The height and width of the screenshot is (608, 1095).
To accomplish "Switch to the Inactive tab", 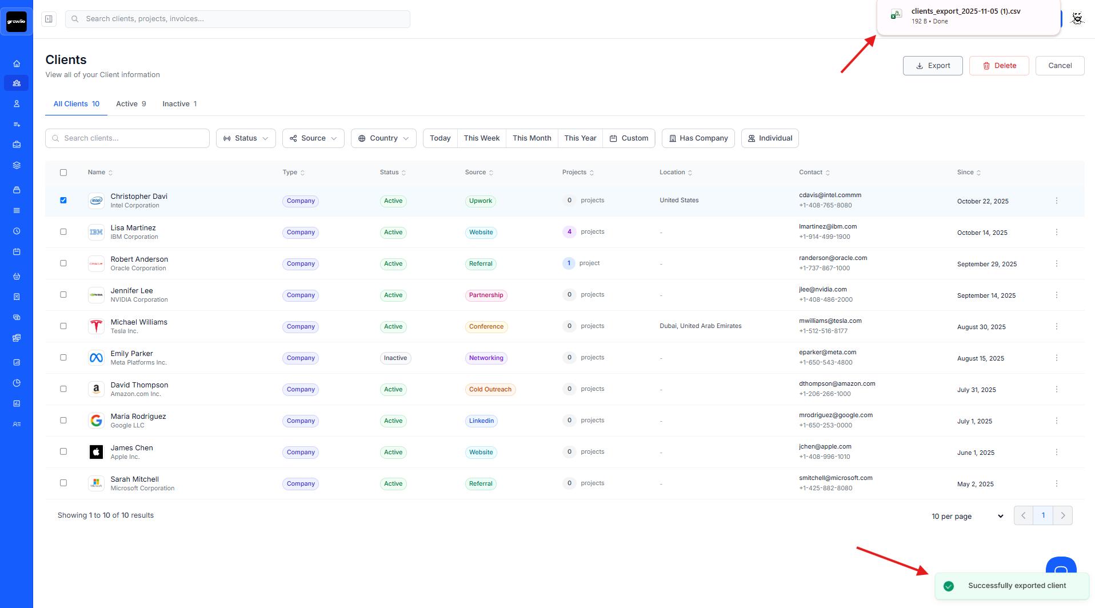I will tap(179, 104).
